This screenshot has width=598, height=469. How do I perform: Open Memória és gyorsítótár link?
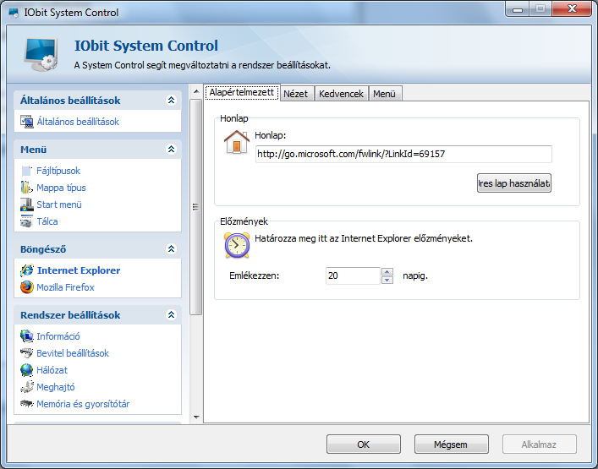click(83, 404)
